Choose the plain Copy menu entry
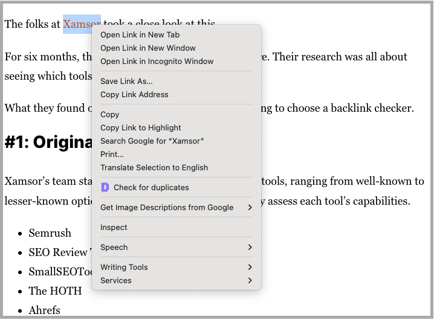 pyautogui.click(x=177, y=115)
